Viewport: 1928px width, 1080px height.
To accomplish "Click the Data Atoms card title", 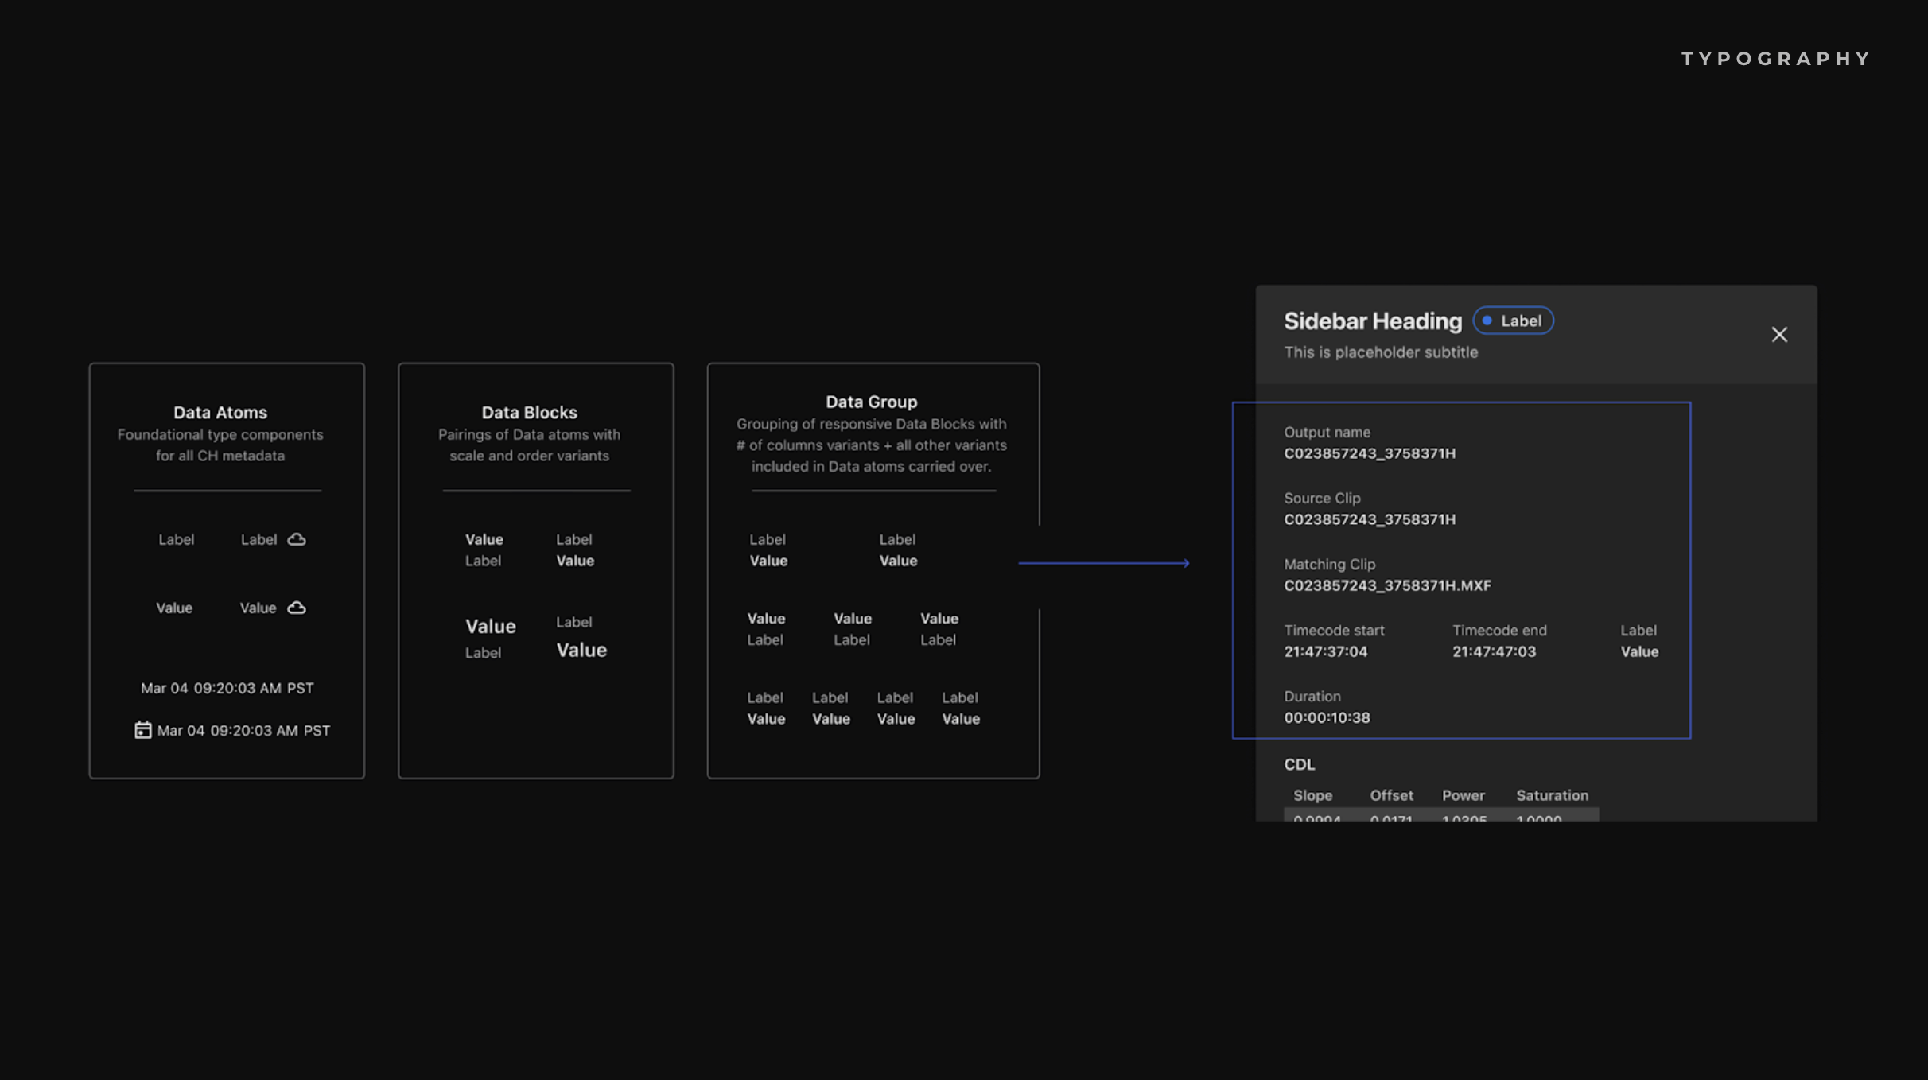I will (220, 413).
